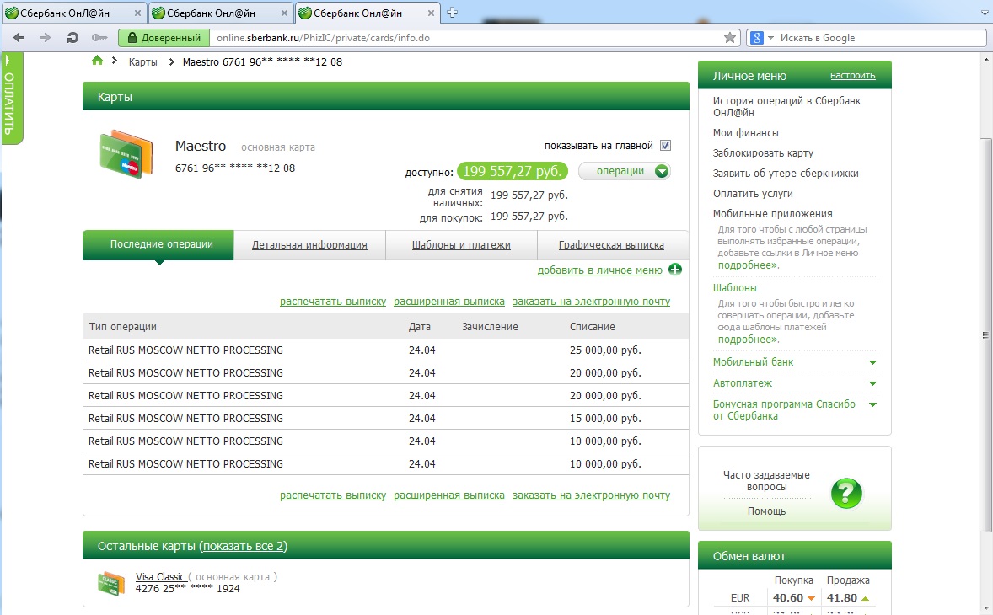This screenshot has width=993, height=615.
Task: Click the EUR purchase rate 40.60
Action: [x=788, y=598]
